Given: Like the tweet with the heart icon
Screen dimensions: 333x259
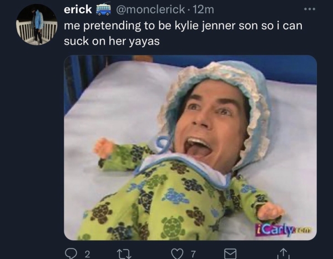Looking at the screenshot, I should (x=178, y=253).
